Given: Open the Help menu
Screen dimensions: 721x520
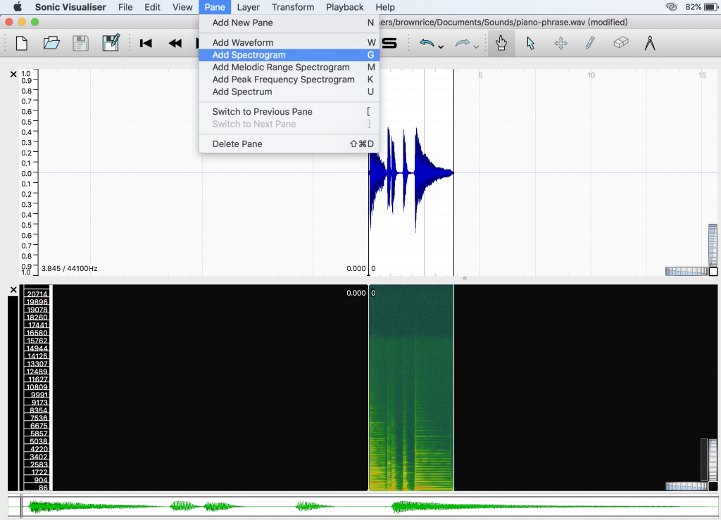Looking at the screenshot, I should point(385,7).
